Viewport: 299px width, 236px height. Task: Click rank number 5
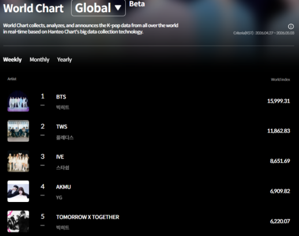tap(43, 216)
